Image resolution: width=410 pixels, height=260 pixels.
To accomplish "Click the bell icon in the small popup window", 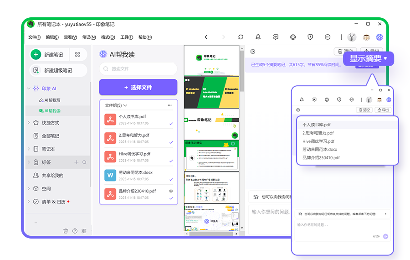I will 302,99.
